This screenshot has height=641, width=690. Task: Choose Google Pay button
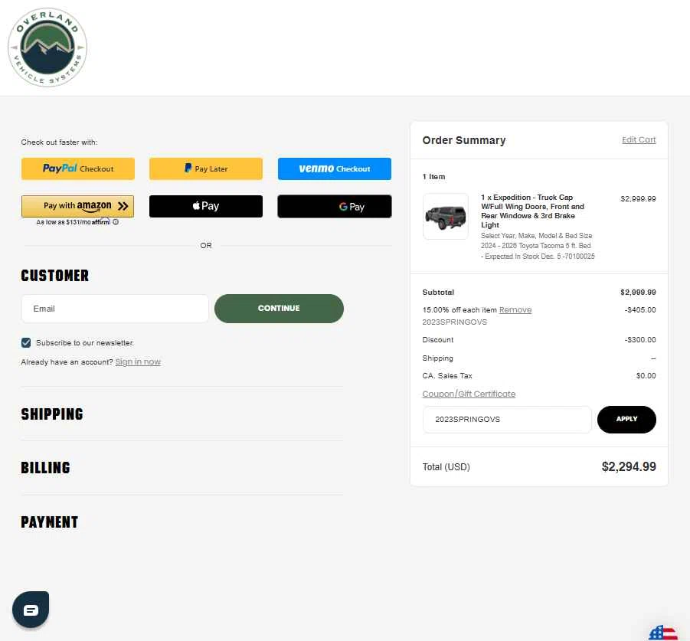335,206
